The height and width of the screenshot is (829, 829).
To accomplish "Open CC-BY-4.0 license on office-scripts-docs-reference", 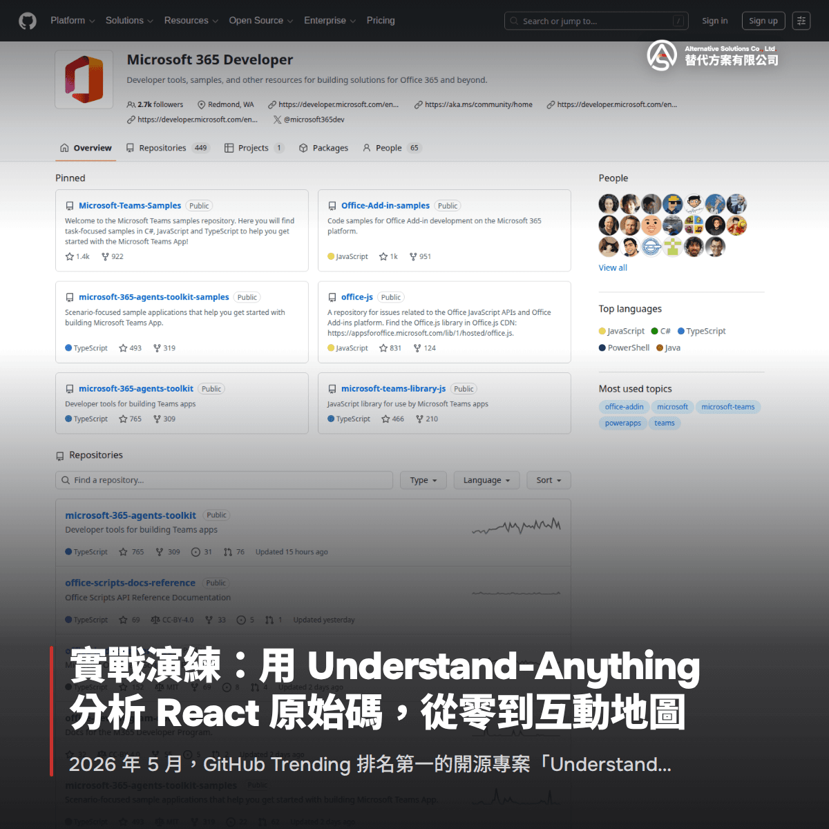I will pos(172,620).
